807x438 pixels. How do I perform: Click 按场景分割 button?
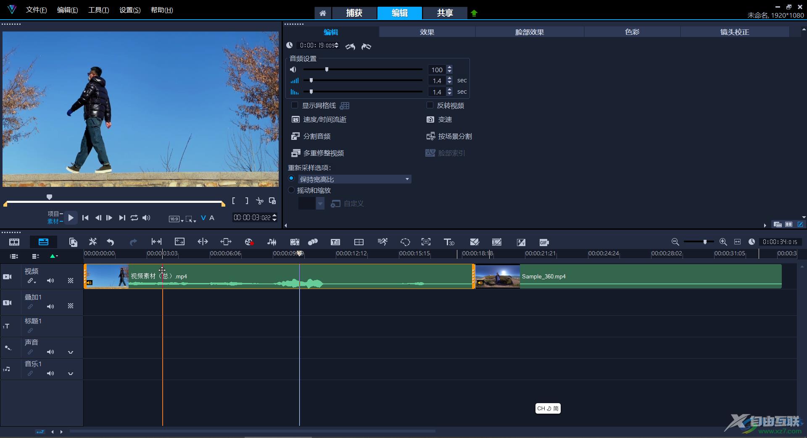(449, 136)
